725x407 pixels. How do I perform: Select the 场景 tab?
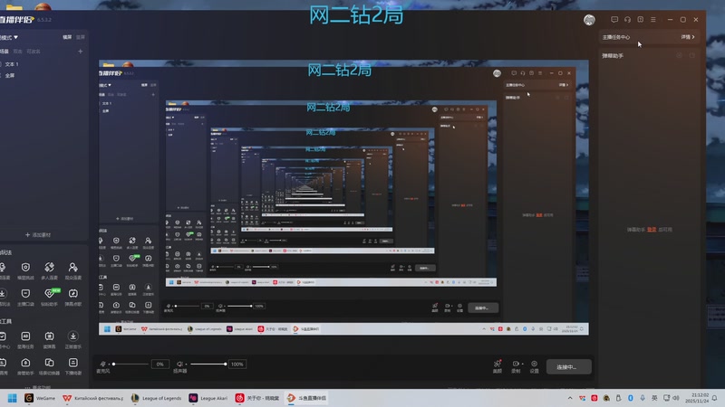[5, 52]
